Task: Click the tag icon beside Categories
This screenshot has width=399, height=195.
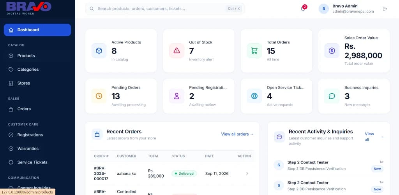Action: 11,70
